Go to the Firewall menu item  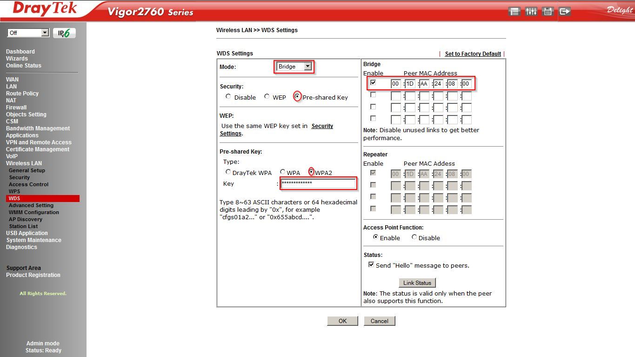(x=16, y=108)
